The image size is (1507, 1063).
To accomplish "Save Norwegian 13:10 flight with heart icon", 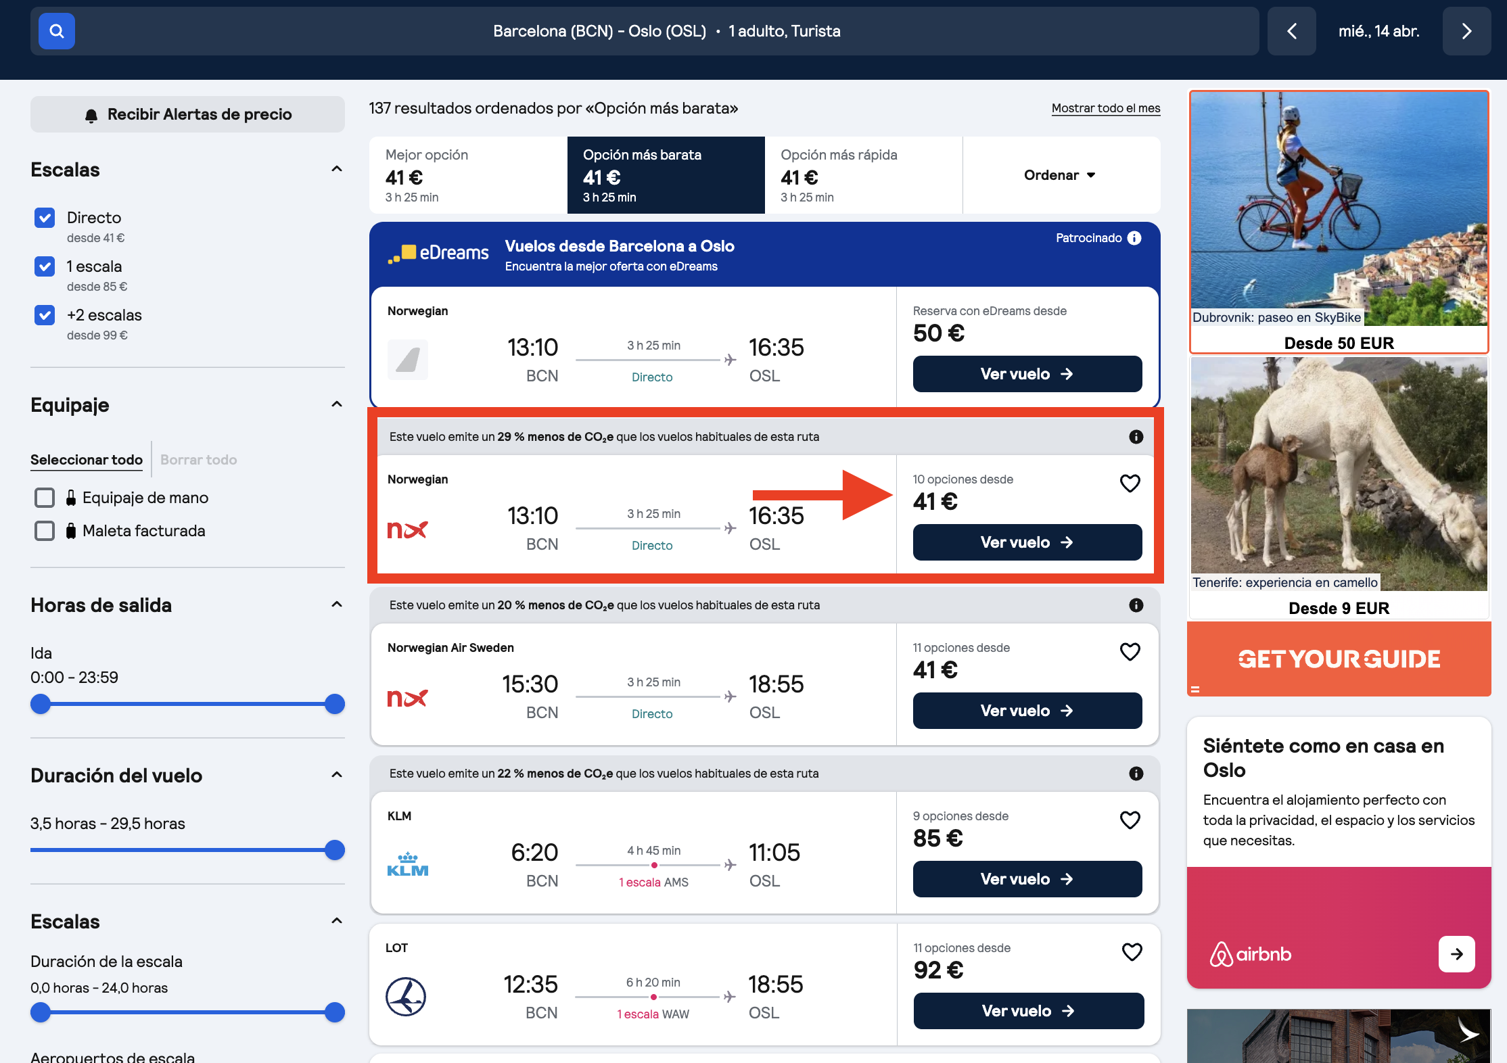I will pyautogui.click(x=1130, y=483).
